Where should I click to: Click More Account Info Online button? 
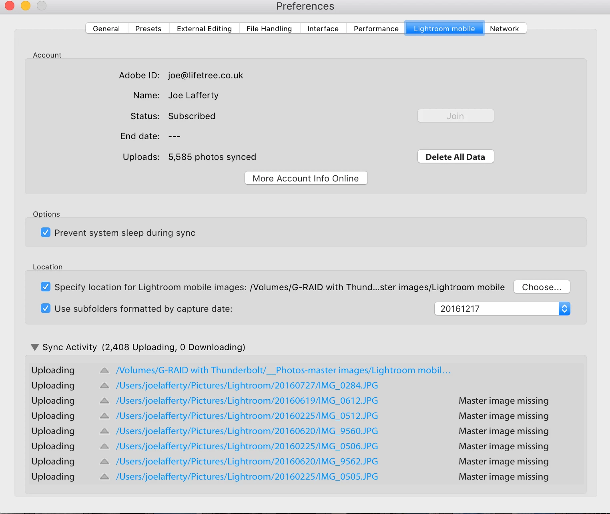pyautogui.click(x=306, y=178)
